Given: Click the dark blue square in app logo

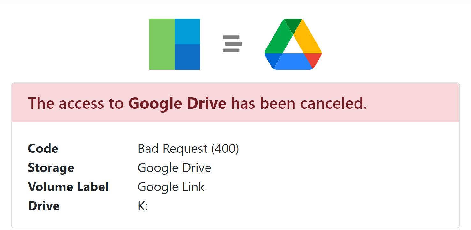Looking at the screenshot, I should [187, 57].
